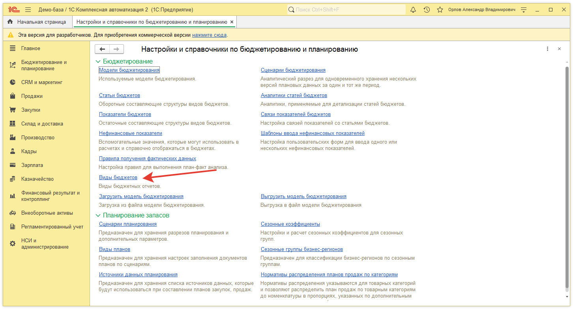Open the Продажи section in sidebar
This screenshot has width=573, height=309.
(32, 96)
